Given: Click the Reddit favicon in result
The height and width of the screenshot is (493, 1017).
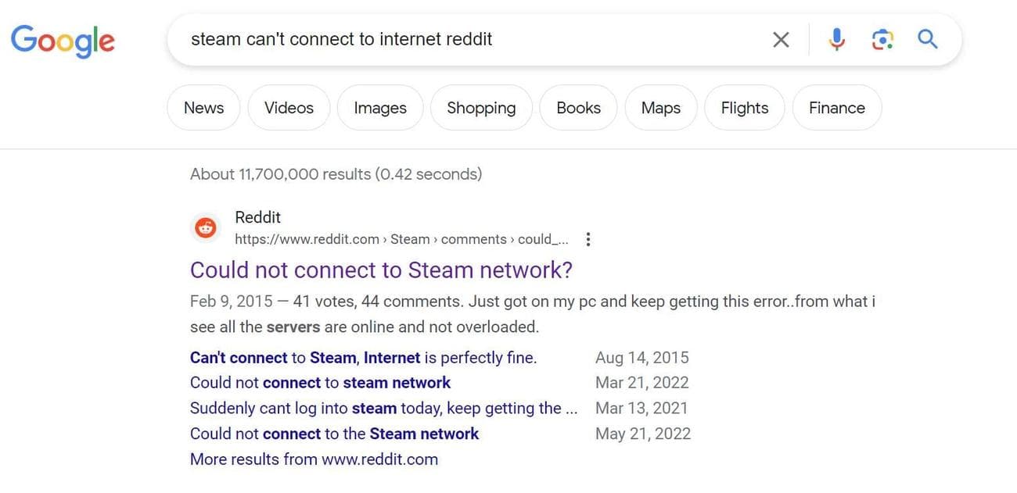Looking at the screenshot, I should (206, 228).
